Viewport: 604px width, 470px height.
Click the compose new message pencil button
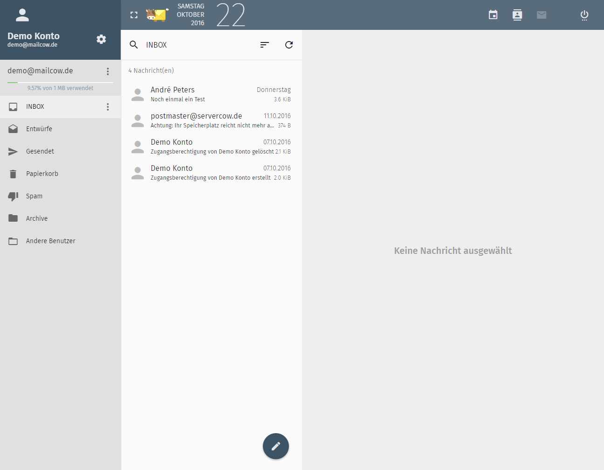click(x=275, y=446)
